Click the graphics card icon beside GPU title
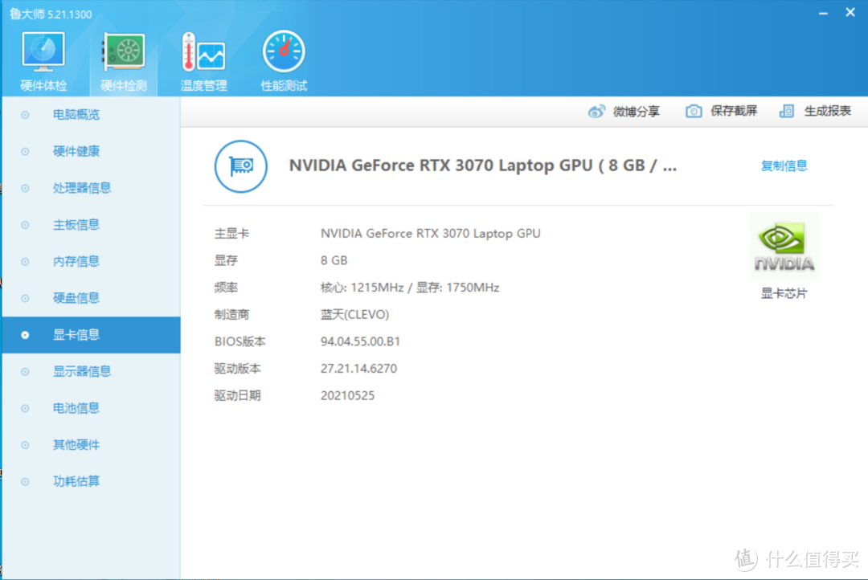 point(240,166)
